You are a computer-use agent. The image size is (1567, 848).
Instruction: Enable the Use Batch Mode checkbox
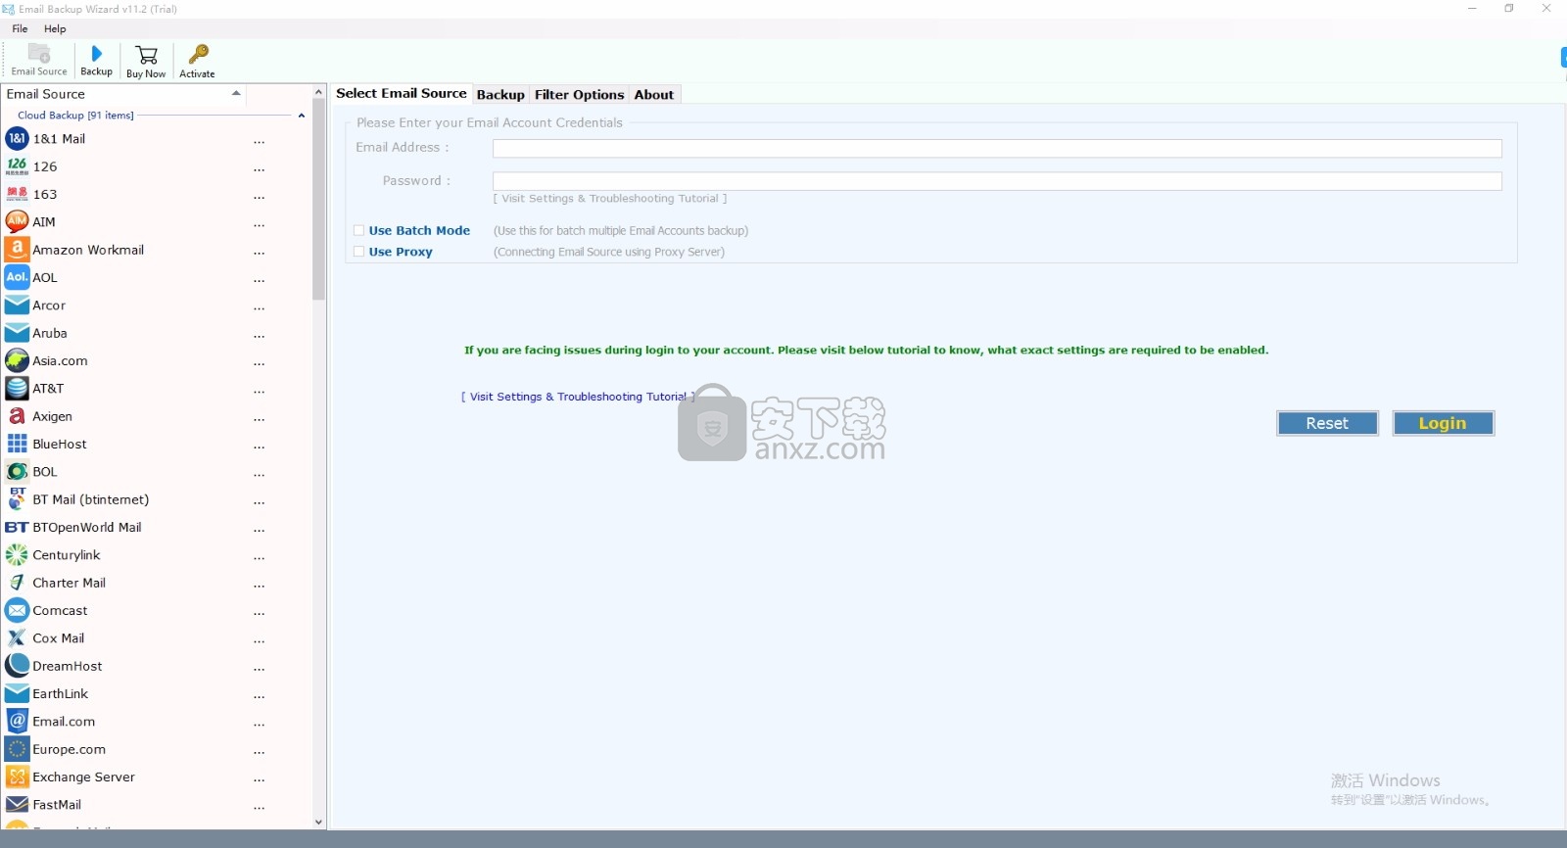[x=358, y=230]
